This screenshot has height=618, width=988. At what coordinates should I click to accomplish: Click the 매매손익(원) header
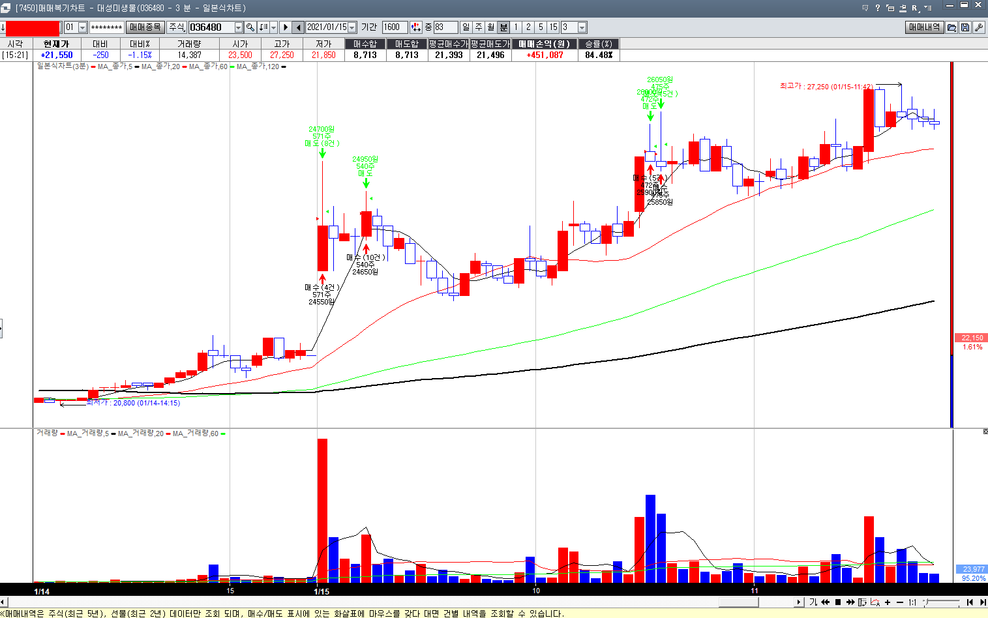[545, 44]
